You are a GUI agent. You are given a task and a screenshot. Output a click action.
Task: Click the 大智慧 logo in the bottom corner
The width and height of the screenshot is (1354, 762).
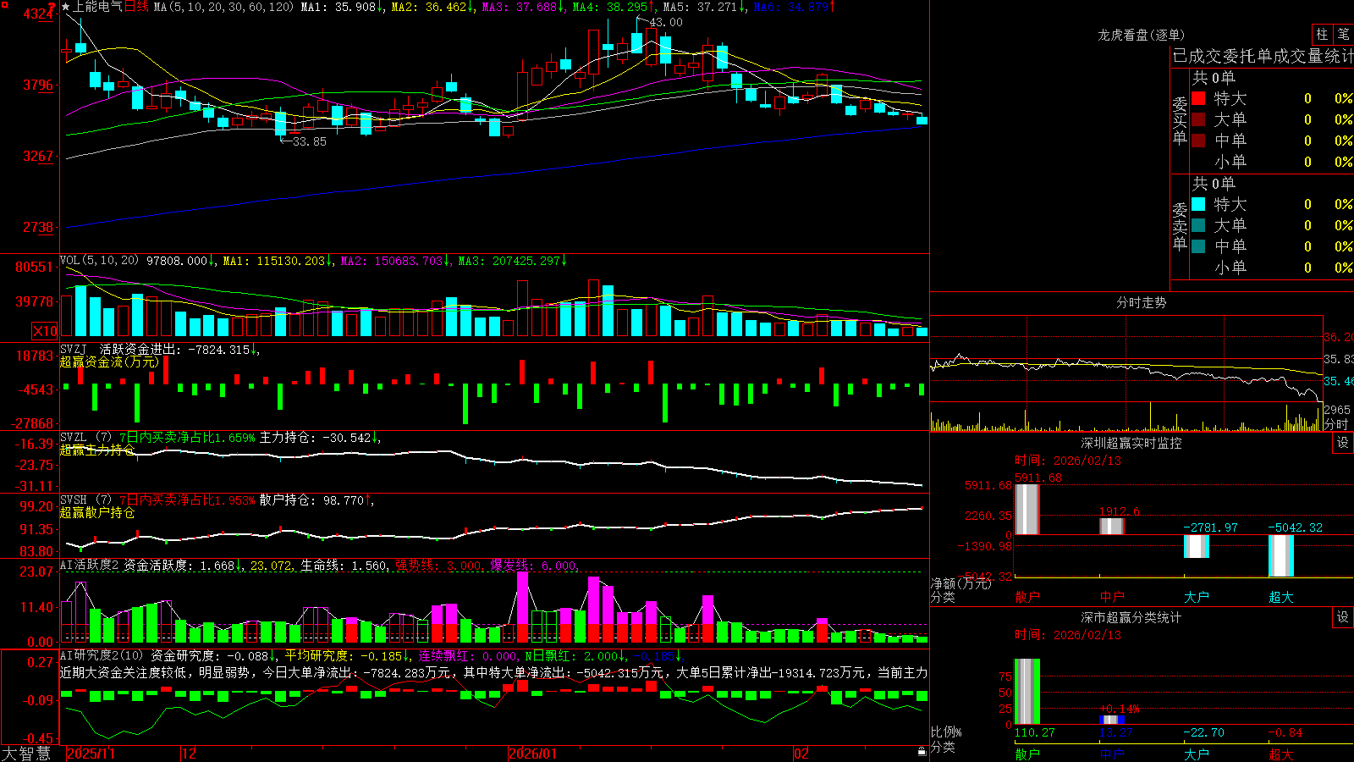click(x=26, y=753)
